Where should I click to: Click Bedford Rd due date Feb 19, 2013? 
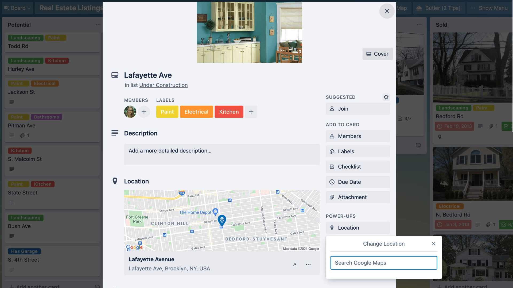(454, 126)
